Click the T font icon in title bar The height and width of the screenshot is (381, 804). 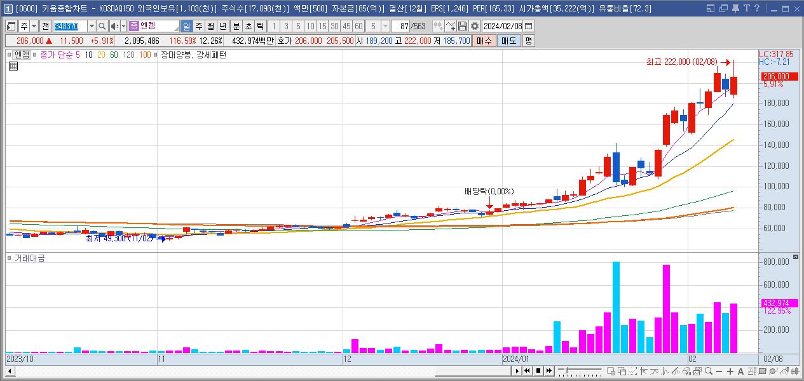[747, 8]
